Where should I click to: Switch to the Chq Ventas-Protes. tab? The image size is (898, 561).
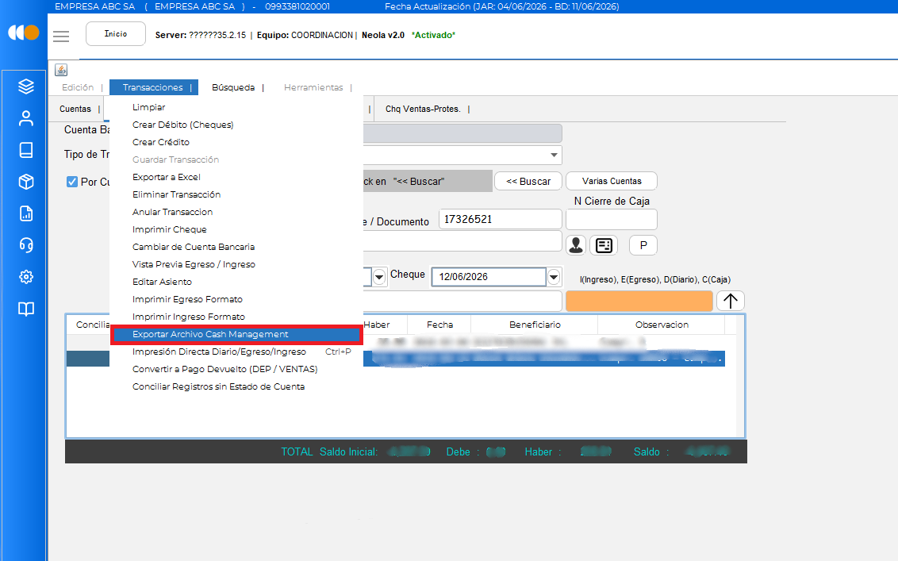(x=423, y=109)
